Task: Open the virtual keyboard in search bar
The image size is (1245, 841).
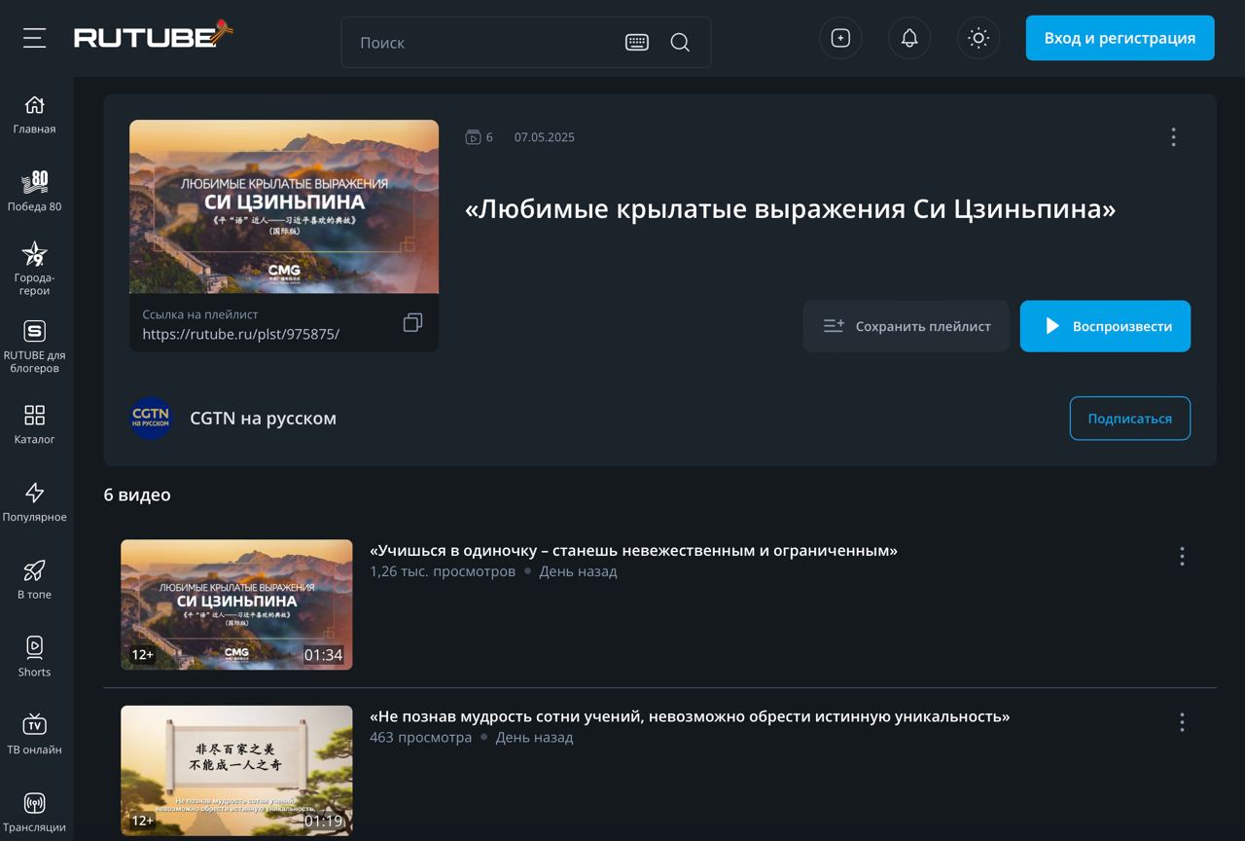Action: 637,42
